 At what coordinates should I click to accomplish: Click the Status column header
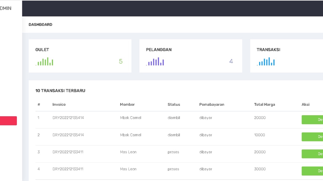pos(174,104)
